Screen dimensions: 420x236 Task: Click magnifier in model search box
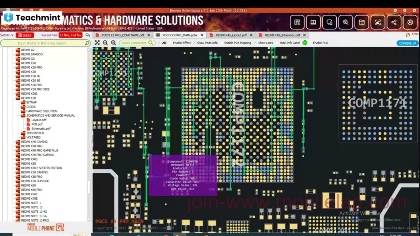point(87,43)
